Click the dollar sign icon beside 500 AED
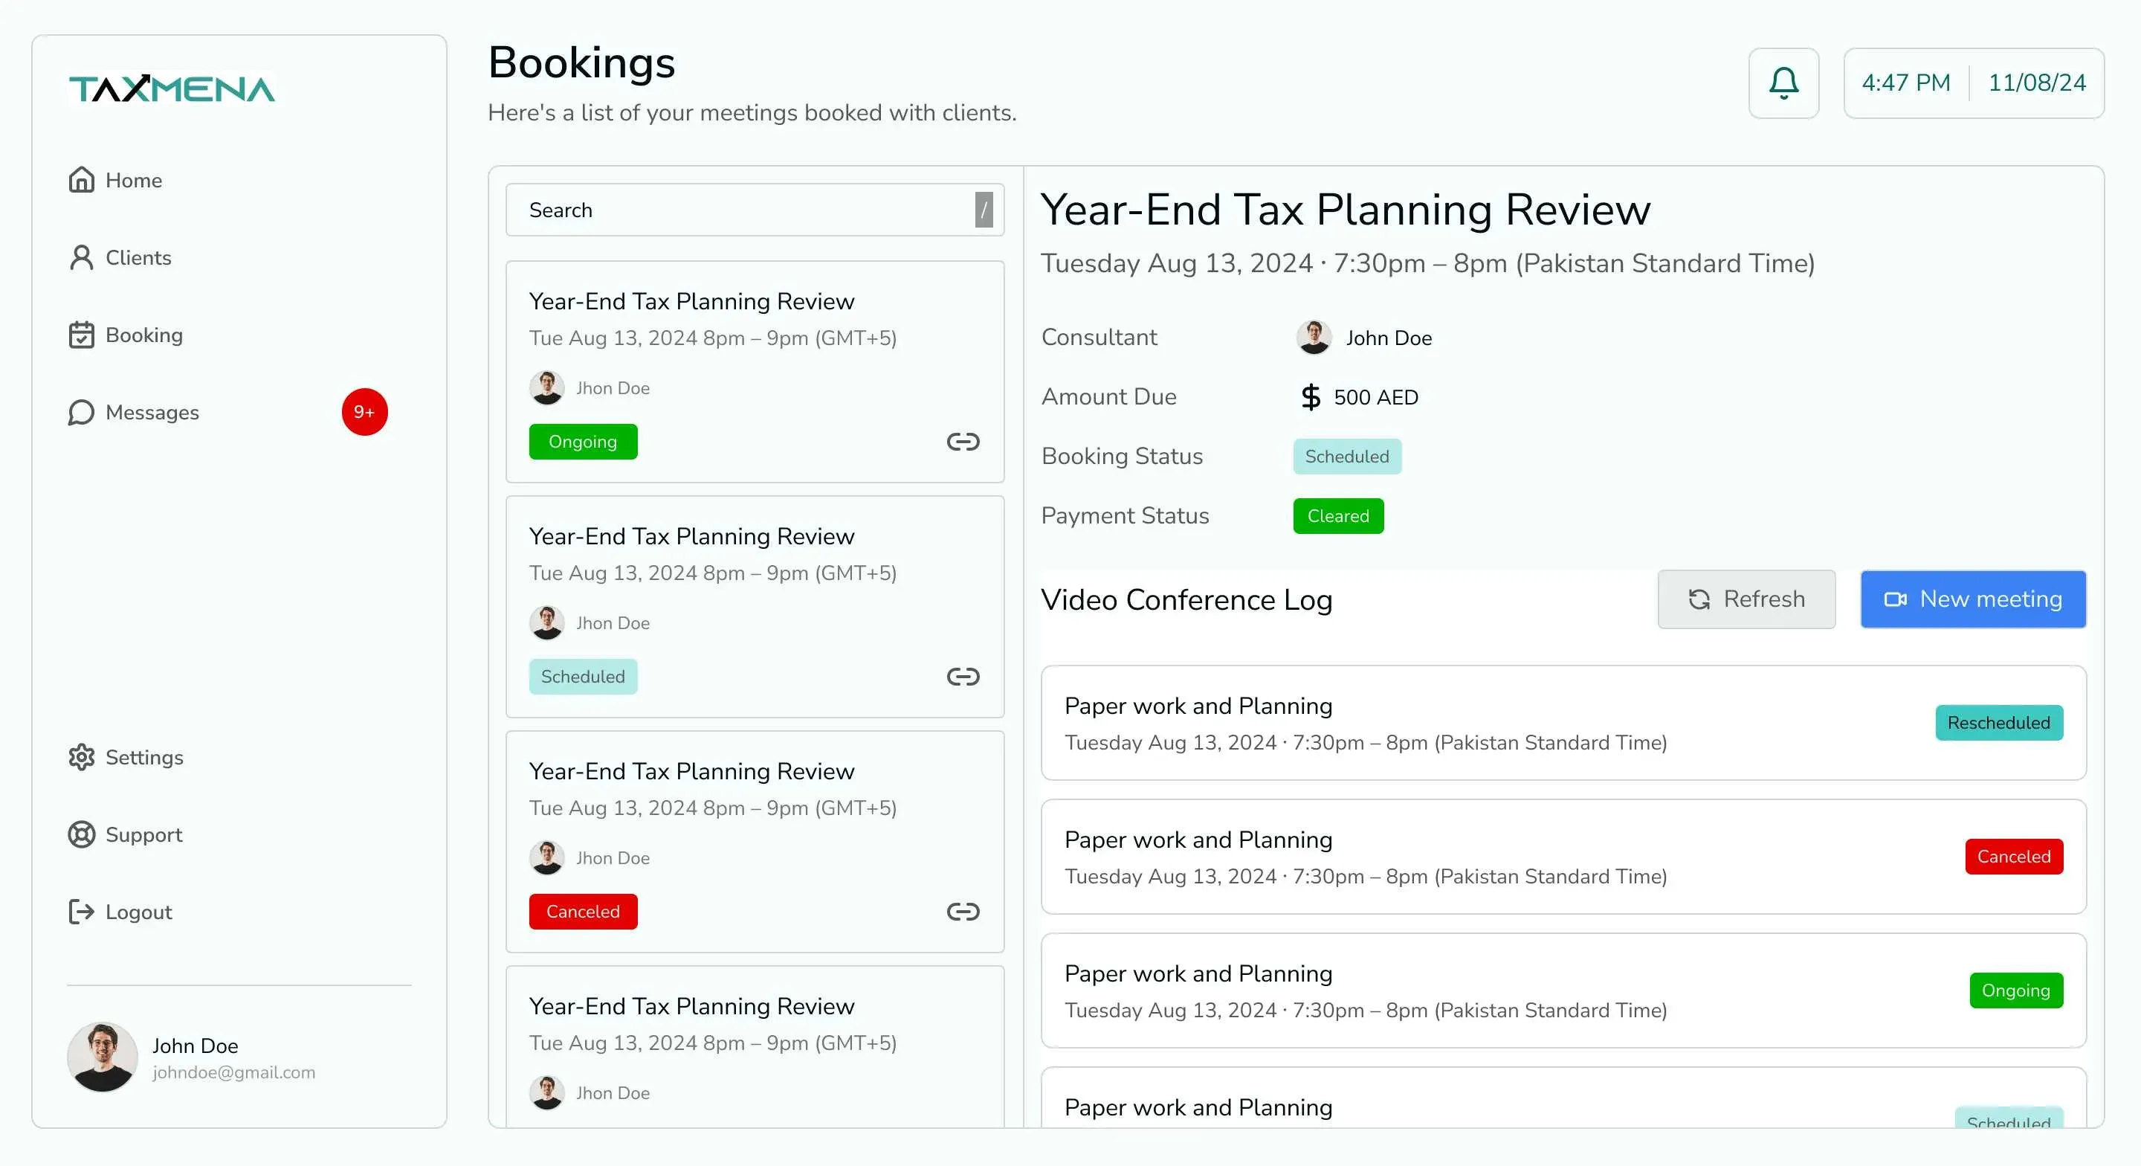The image size is (2141, 1166). [1311, 396]
